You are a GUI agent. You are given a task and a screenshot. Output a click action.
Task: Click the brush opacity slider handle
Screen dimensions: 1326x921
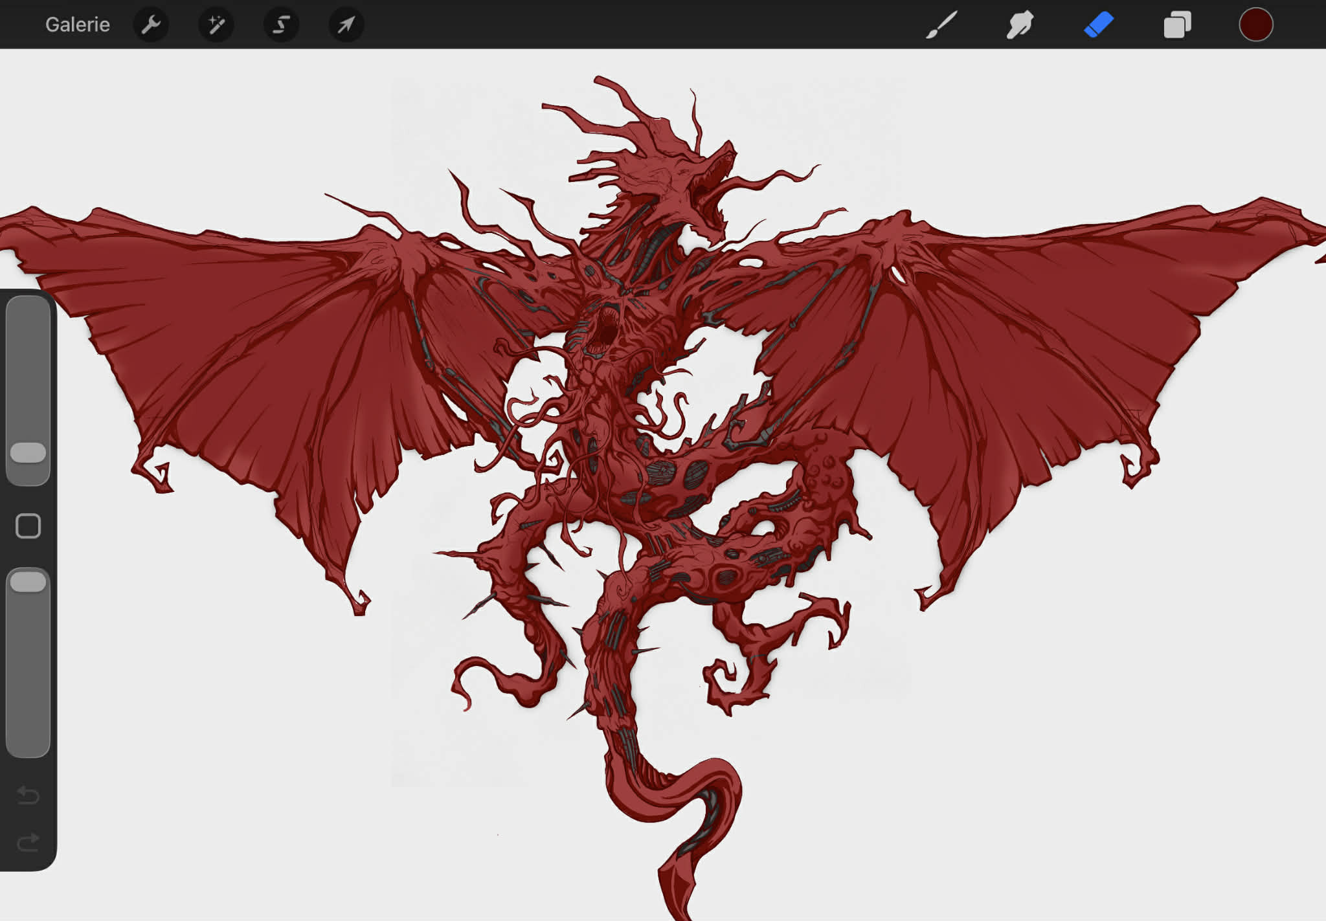pos(28,582)
